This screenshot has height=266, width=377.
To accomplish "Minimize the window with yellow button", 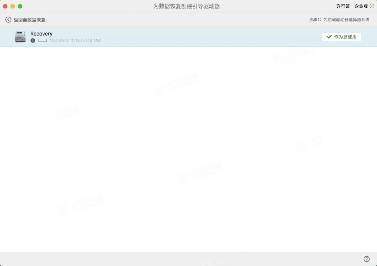I will 13,6.
